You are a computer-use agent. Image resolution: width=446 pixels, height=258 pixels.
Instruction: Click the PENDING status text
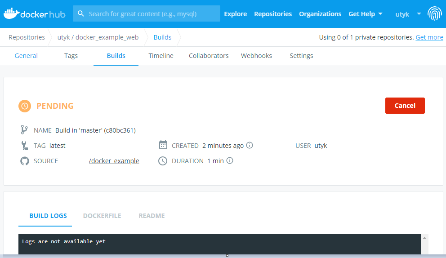tap(55, 106)
